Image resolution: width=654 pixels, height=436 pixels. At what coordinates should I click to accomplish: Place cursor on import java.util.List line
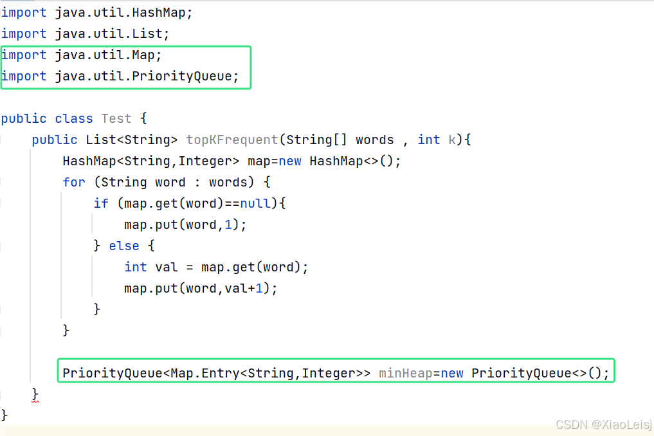click(85, 33)
